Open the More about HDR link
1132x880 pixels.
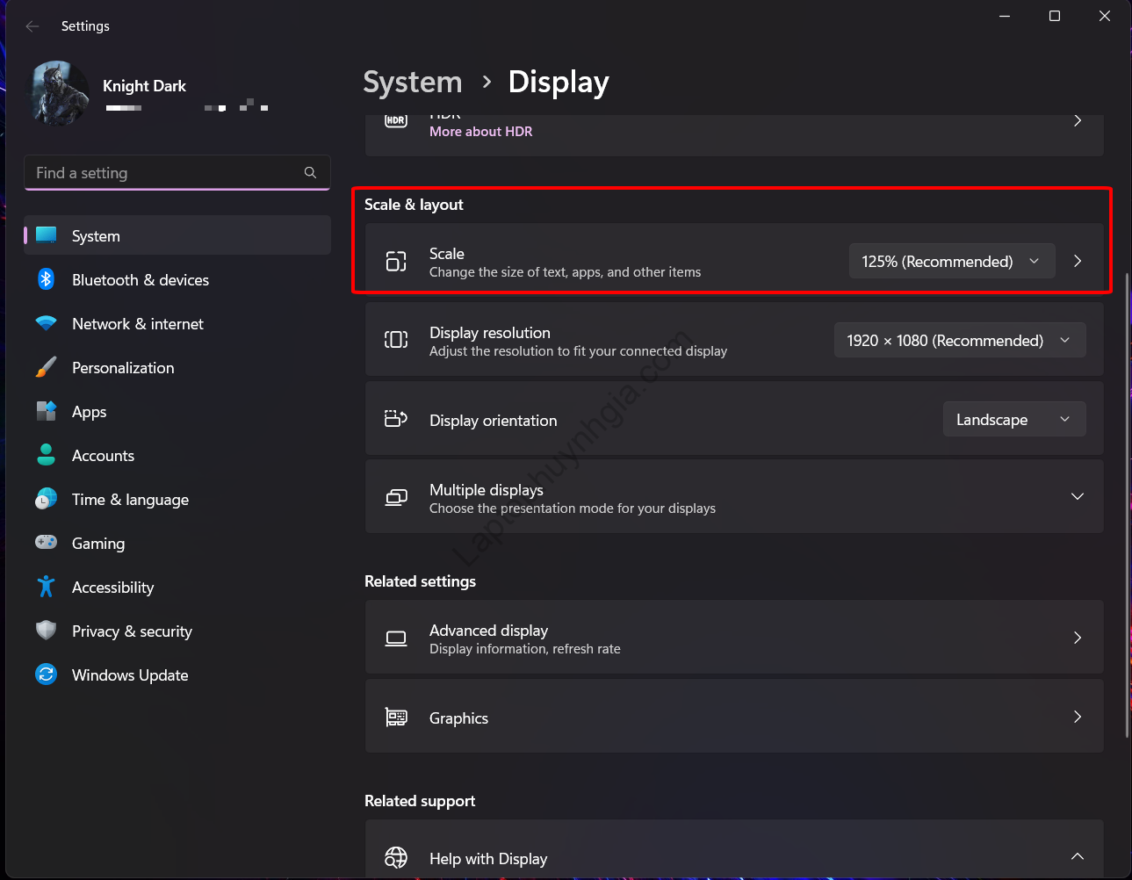(x=481, y=132)
